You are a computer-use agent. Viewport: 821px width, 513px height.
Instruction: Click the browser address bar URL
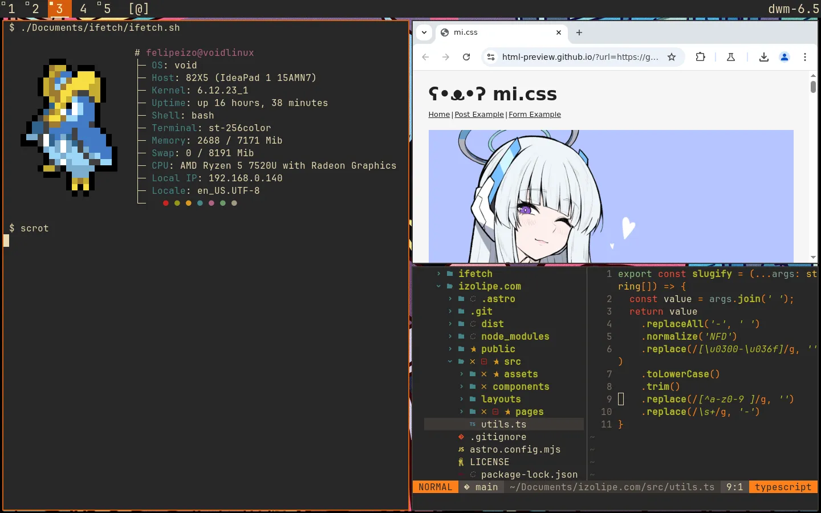pyautogui.click(x=580, y=57)
